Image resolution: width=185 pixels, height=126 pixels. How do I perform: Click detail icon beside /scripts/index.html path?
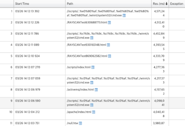[x=93, y=67]
